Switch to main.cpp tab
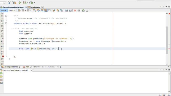The width and height of the screenshot is (171, 96). point(35,7)
